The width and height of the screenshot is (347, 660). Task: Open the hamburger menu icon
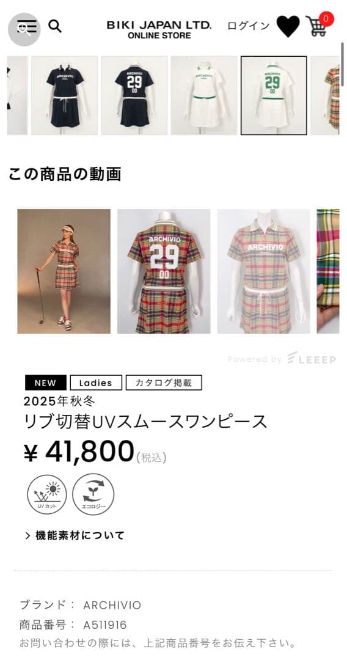point(24,29)
